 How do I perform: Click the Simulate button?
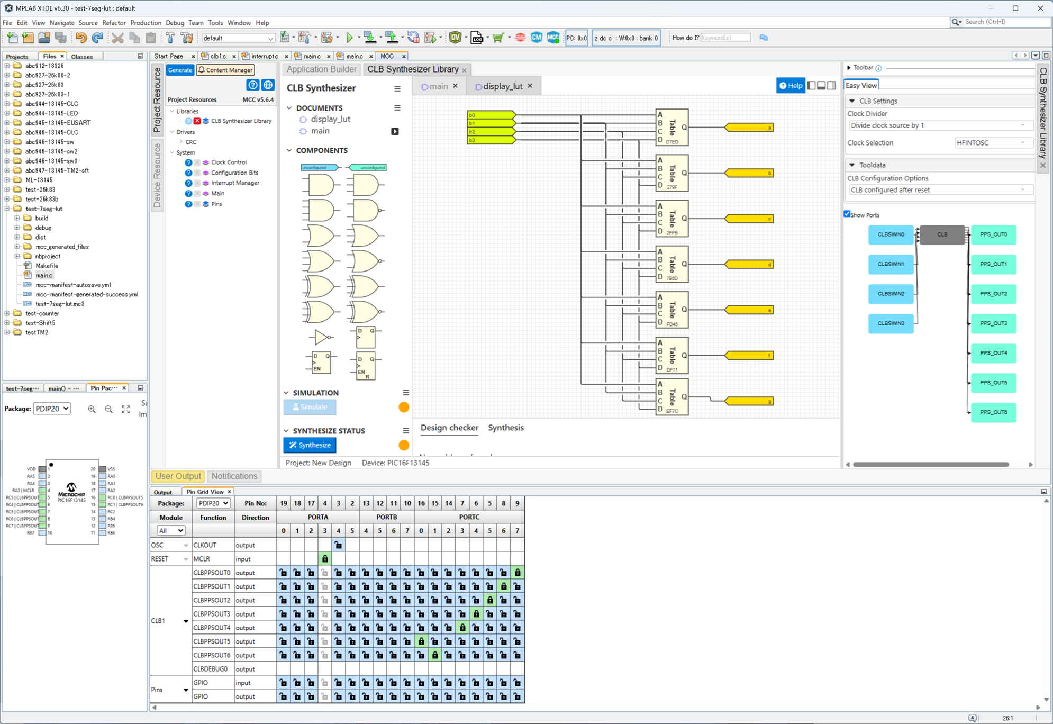[x=310, y=407]
